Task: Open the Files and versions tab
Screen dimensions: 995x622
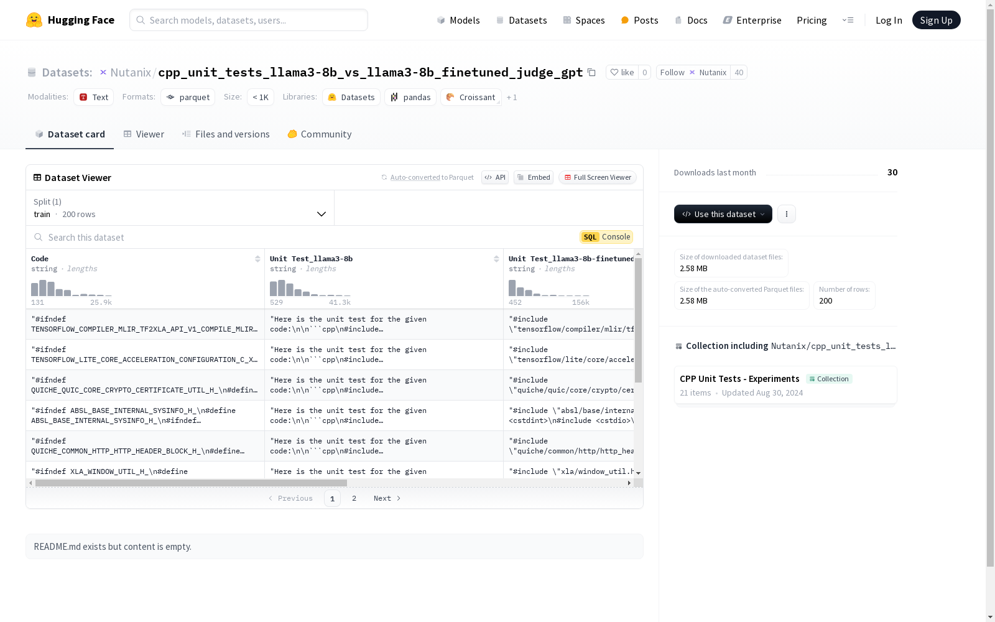Action: click(x=226, y=134)
